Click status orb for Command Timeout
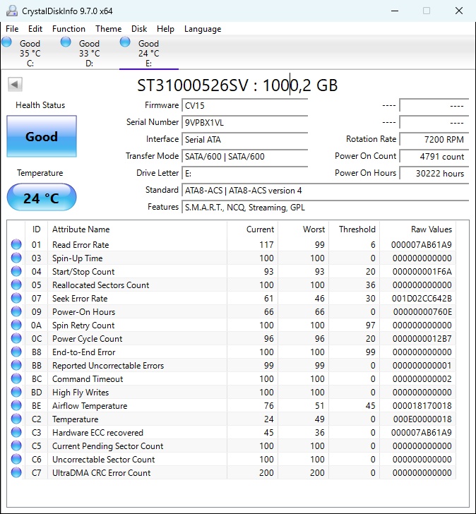The width and height of the screenshot is (476, 514). 16,379
